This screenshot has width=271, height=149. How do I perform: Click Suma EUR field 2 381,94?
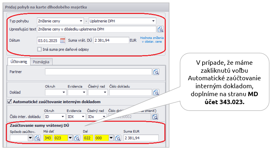(x=141, y=138)
